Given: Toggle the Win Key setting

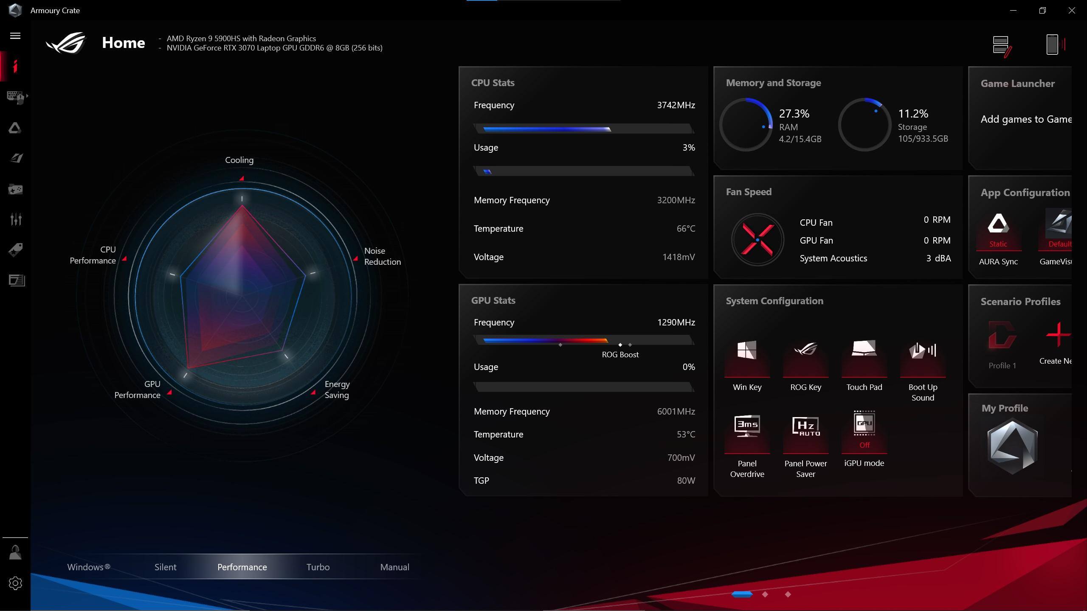Looking at the screenshot, I should tap(747, 359).
